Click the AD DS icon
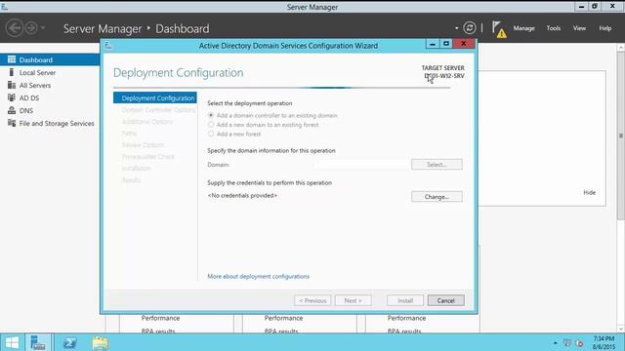Screen dimensions: 625x351 [12, 97]
